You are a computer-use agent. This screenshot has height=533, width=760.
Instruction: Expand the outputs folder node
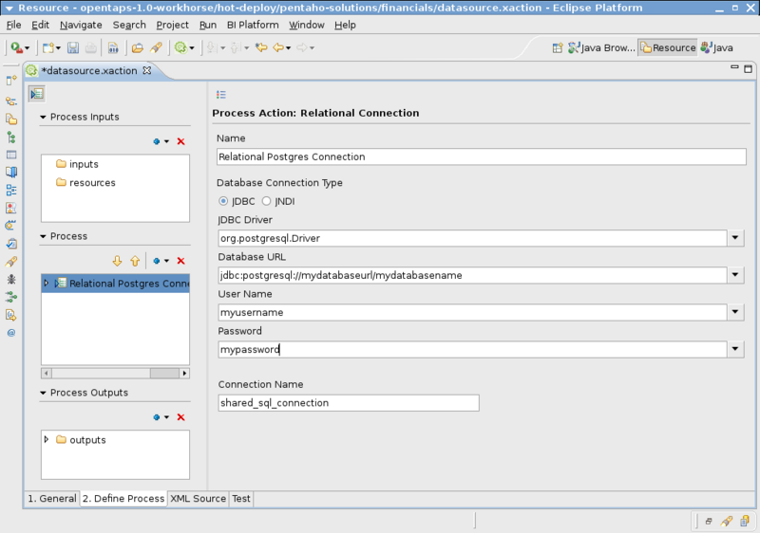click(x=47, y=440)
